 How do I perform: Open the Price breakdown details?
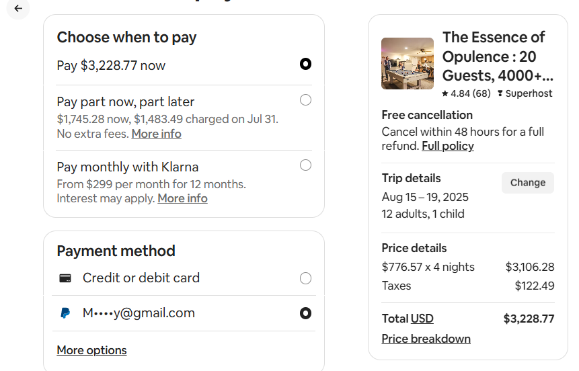[x=426, y=339]
